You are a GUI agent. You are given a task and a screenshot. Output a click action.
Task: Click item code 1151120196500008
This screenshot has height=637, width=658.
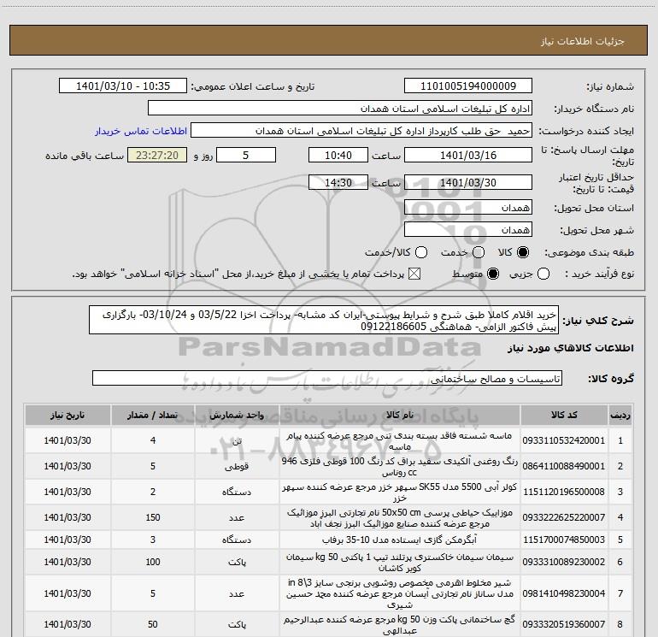coord(564,492)
